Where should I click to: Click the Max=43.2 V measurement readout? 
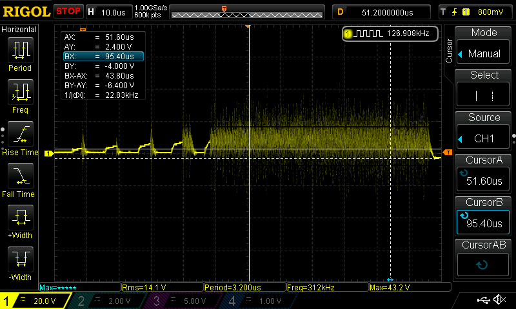point(410,287)
